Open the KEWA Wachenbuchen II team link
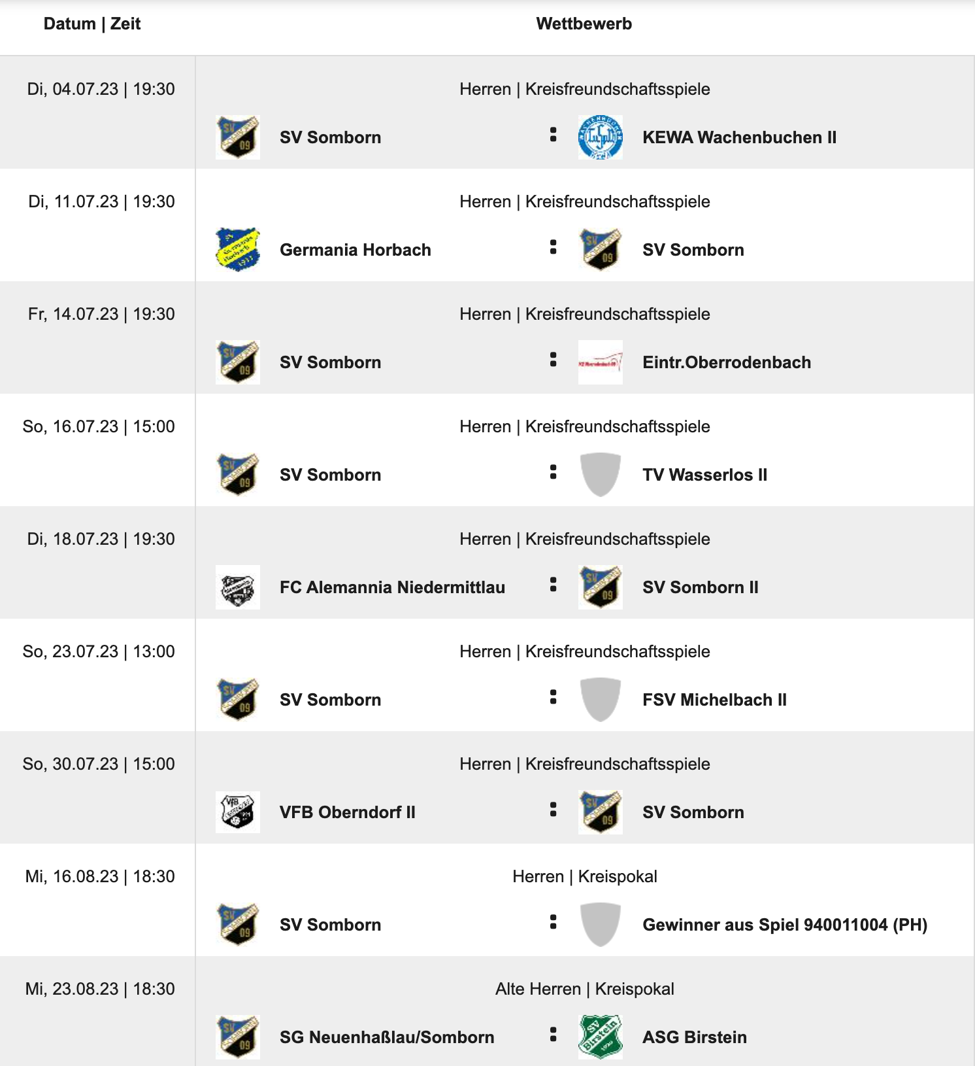975x1066 pixels. point(739,137)
